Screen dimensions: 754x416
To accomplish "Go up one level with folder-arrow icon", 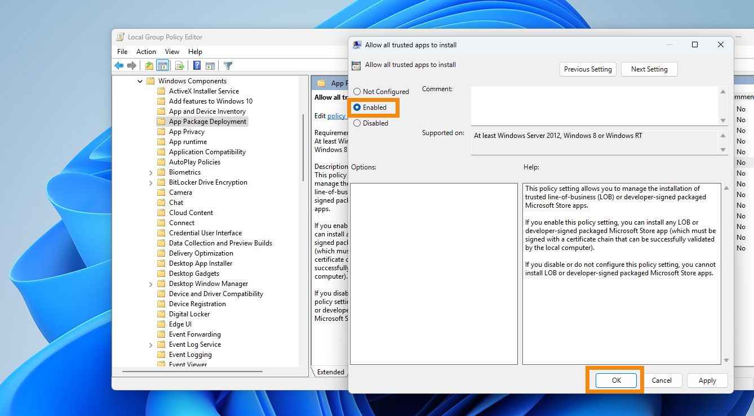I will pos(149,66).
